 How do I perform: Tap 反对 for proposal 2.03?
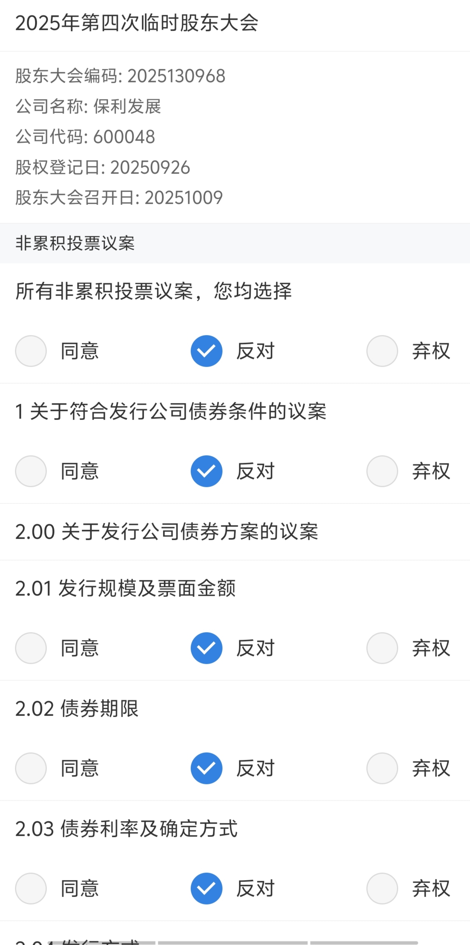point(206,888)
